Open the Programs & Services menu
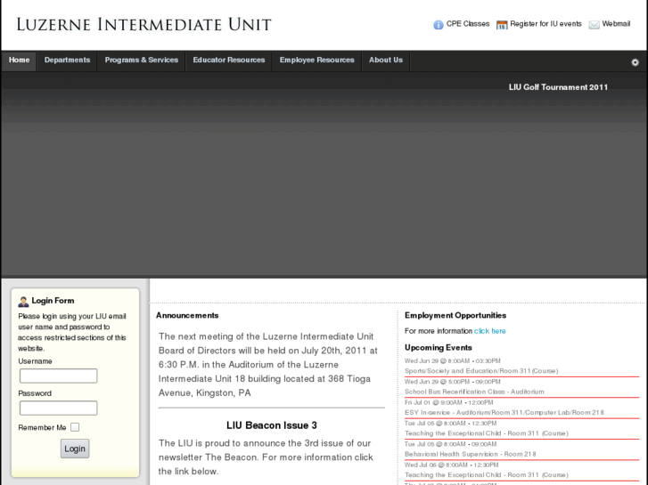Screen dimensions: 648x485 [x=142, y=61]
